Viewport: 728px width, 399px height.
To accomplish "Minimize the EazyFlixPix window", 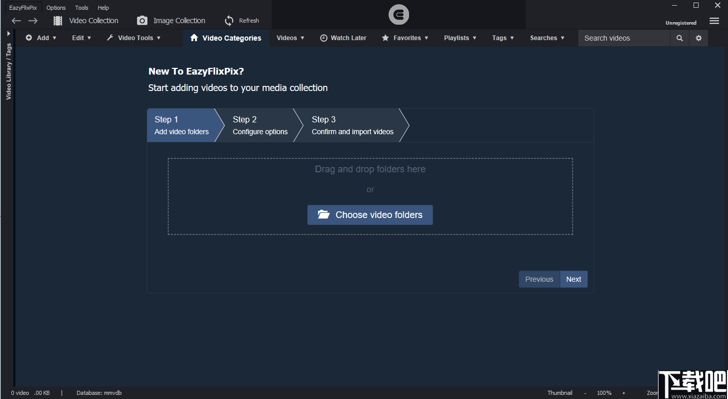I will [674, 6].
